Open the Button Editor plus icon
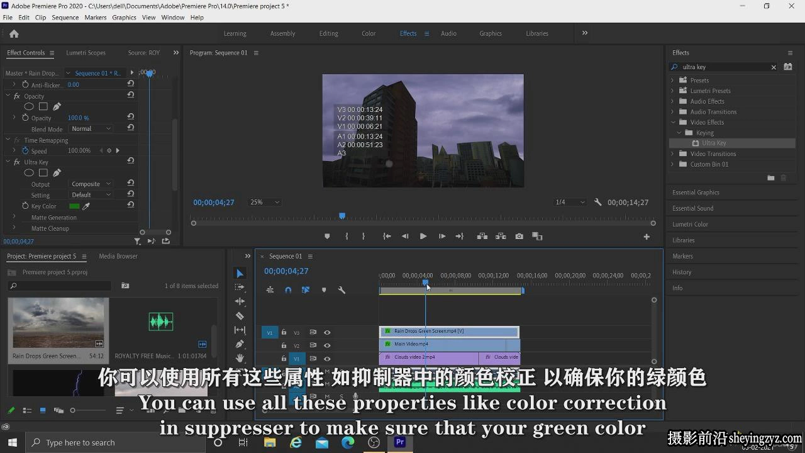 coord(646,237)
